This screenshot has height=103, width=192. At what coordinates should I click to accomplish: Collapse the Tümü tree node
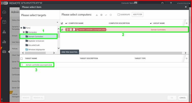[x=21, y=28]
